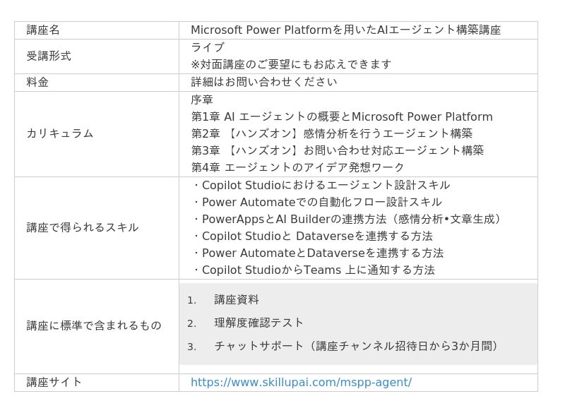Open the skillupai.com mspp-agent link
Image resolution: width=565 pixels, height=413 pixels.
coord(301,383)
